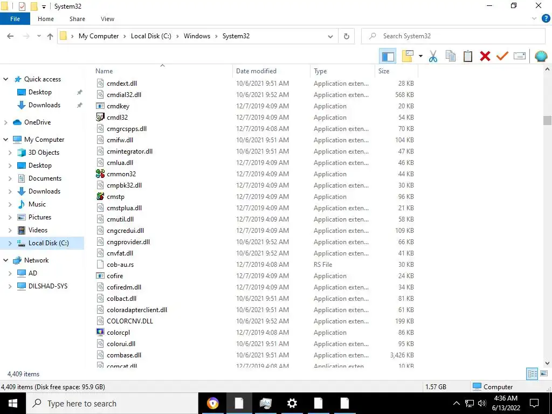552x414 pixels.
Task: Open the volume icon in system tray
Action: (x=482, y=403)
